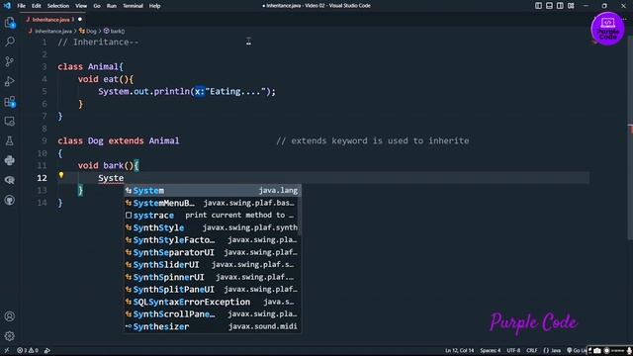Viewport: 633px width, 356px height.
Task: Open the Extensions view
Action: click(x=10, y=101)
